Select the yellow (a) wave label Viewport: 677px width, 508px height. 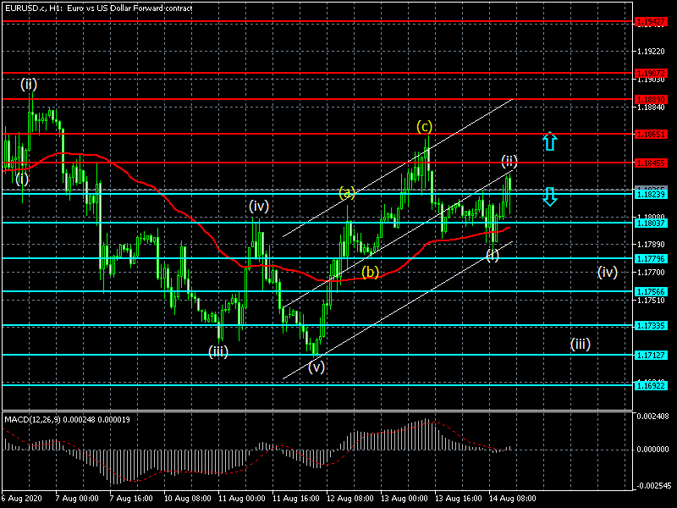click(347, 192)
